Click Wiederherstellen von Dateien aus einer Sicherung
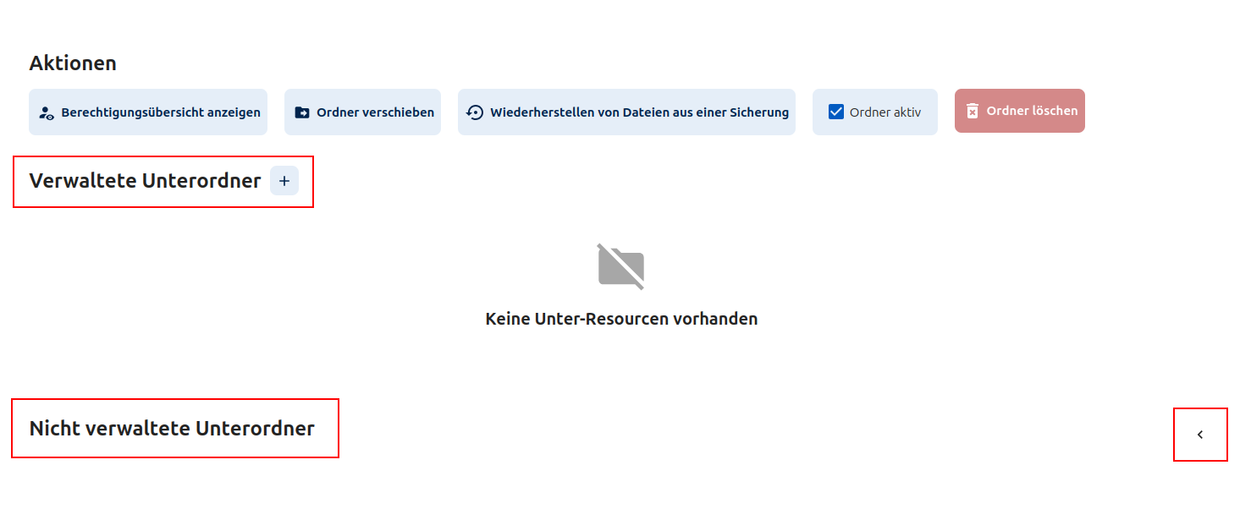This screenshot has height=509, width=1251. 626,111
